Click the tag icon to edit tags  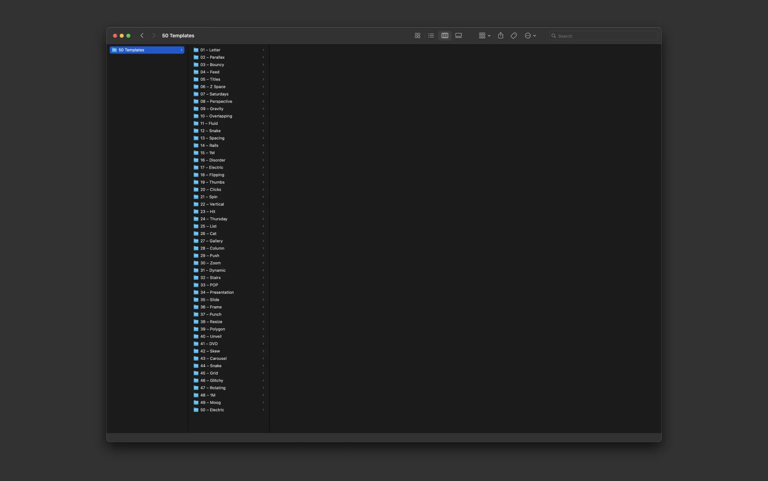(513, 36)
